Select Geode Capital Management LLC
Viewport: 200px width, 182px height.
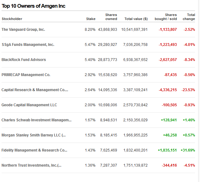coord(29,105)
